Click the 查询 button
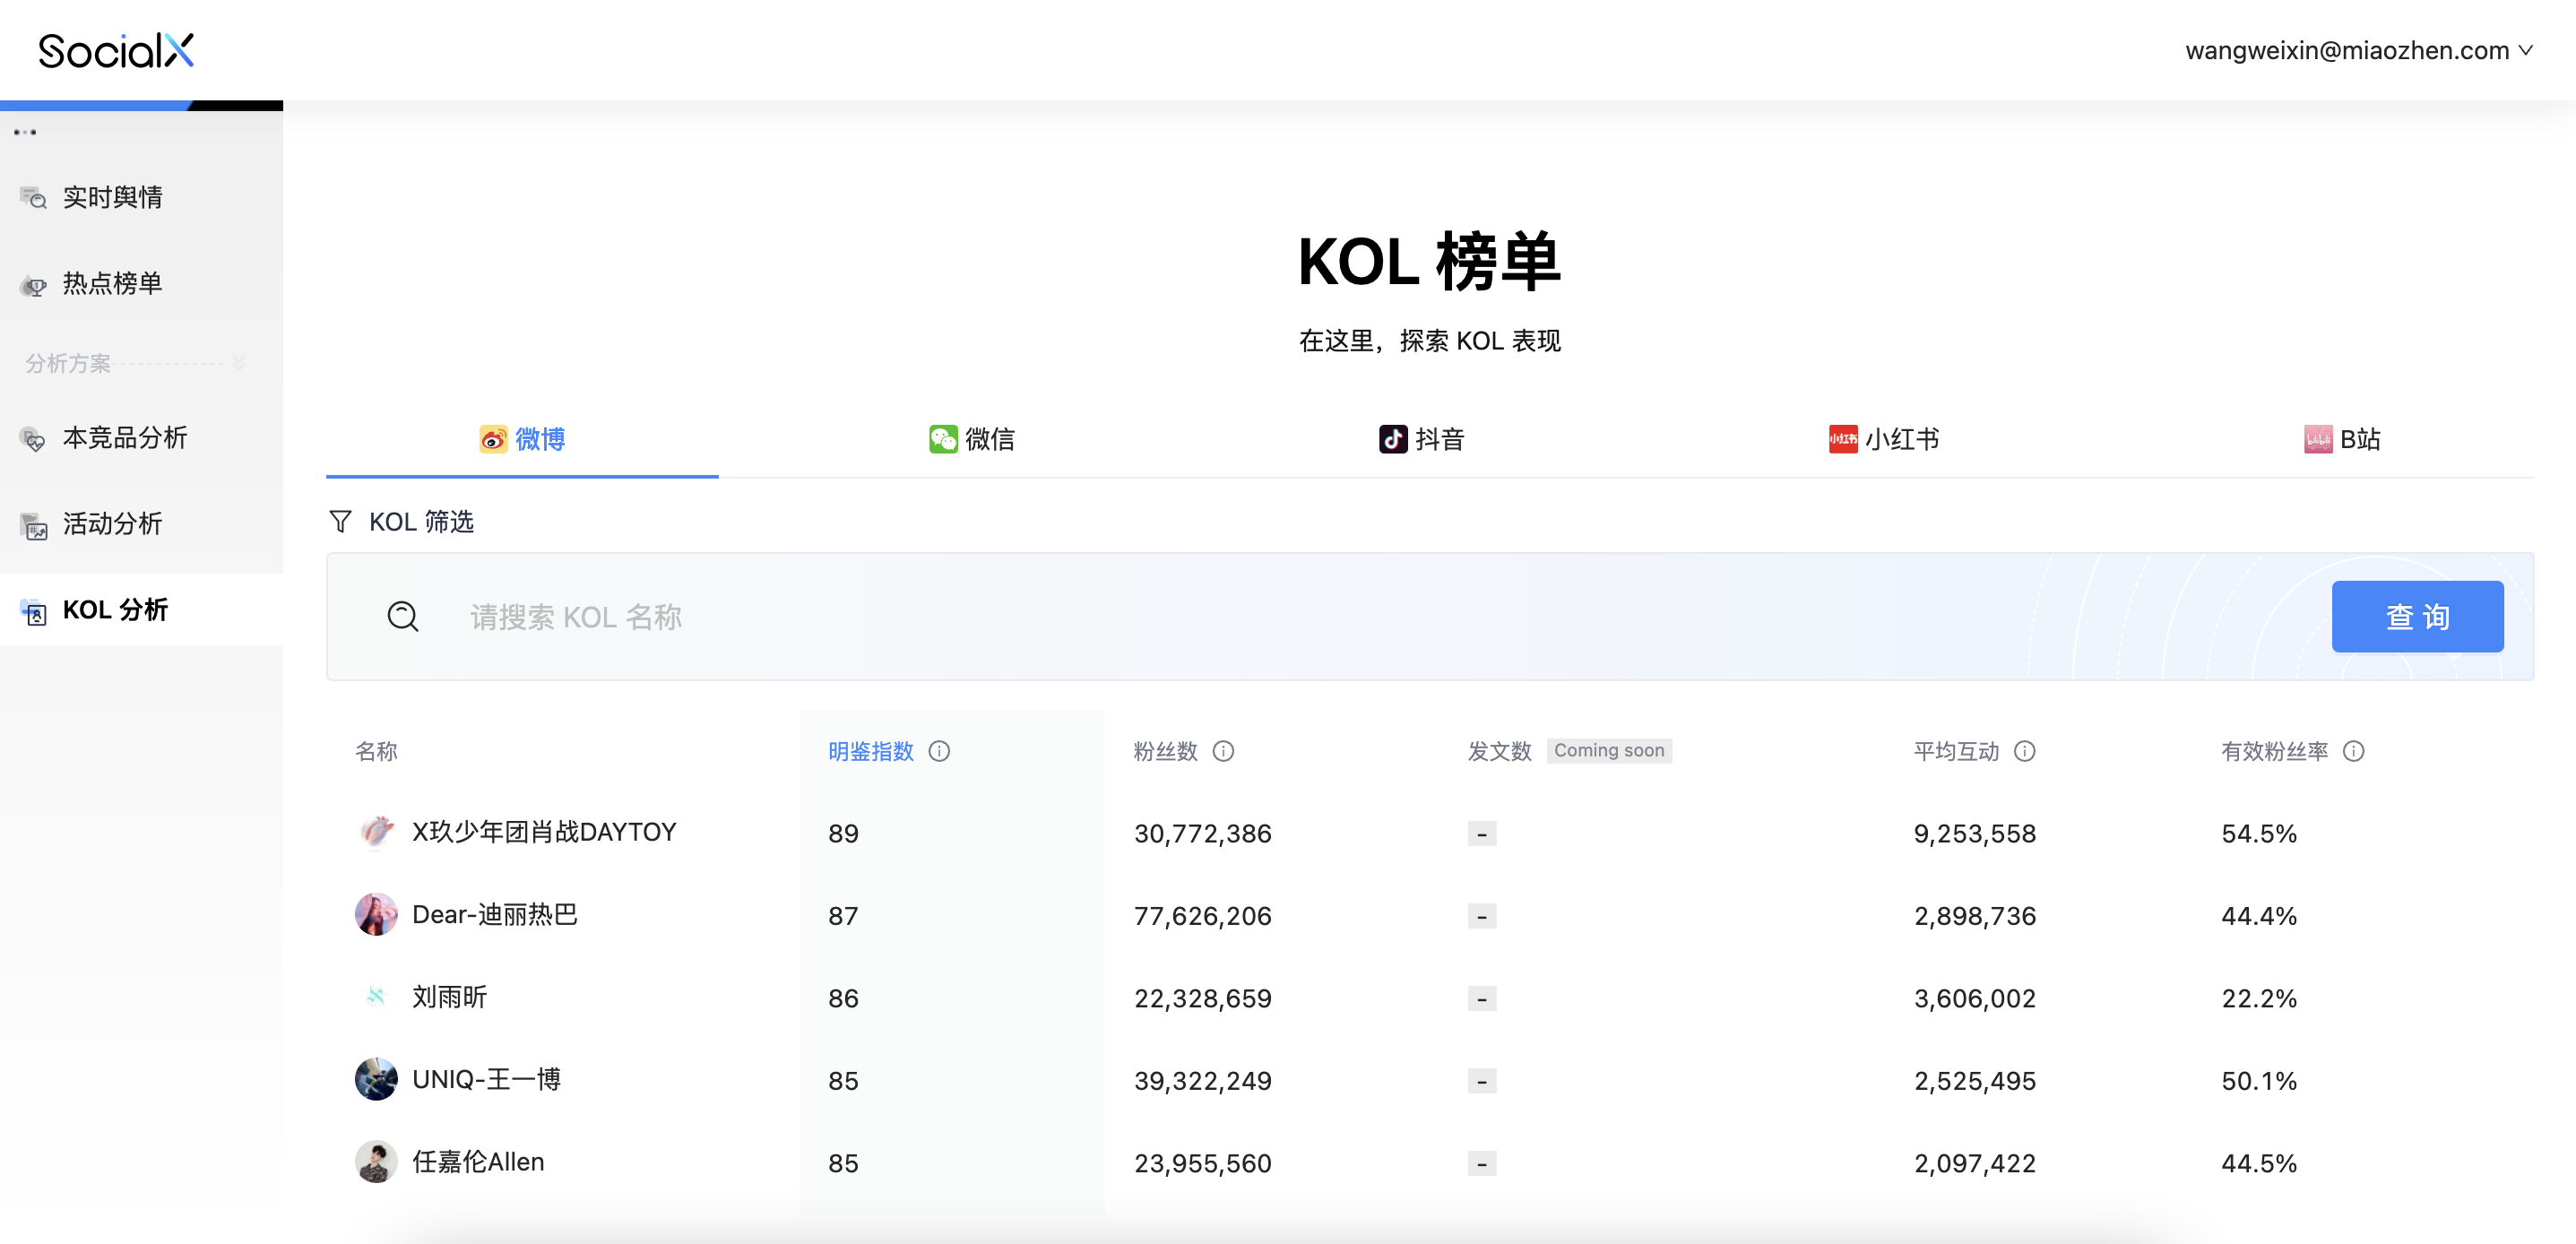This screenshot has width=2576, height=1244. coord(2417,616)
